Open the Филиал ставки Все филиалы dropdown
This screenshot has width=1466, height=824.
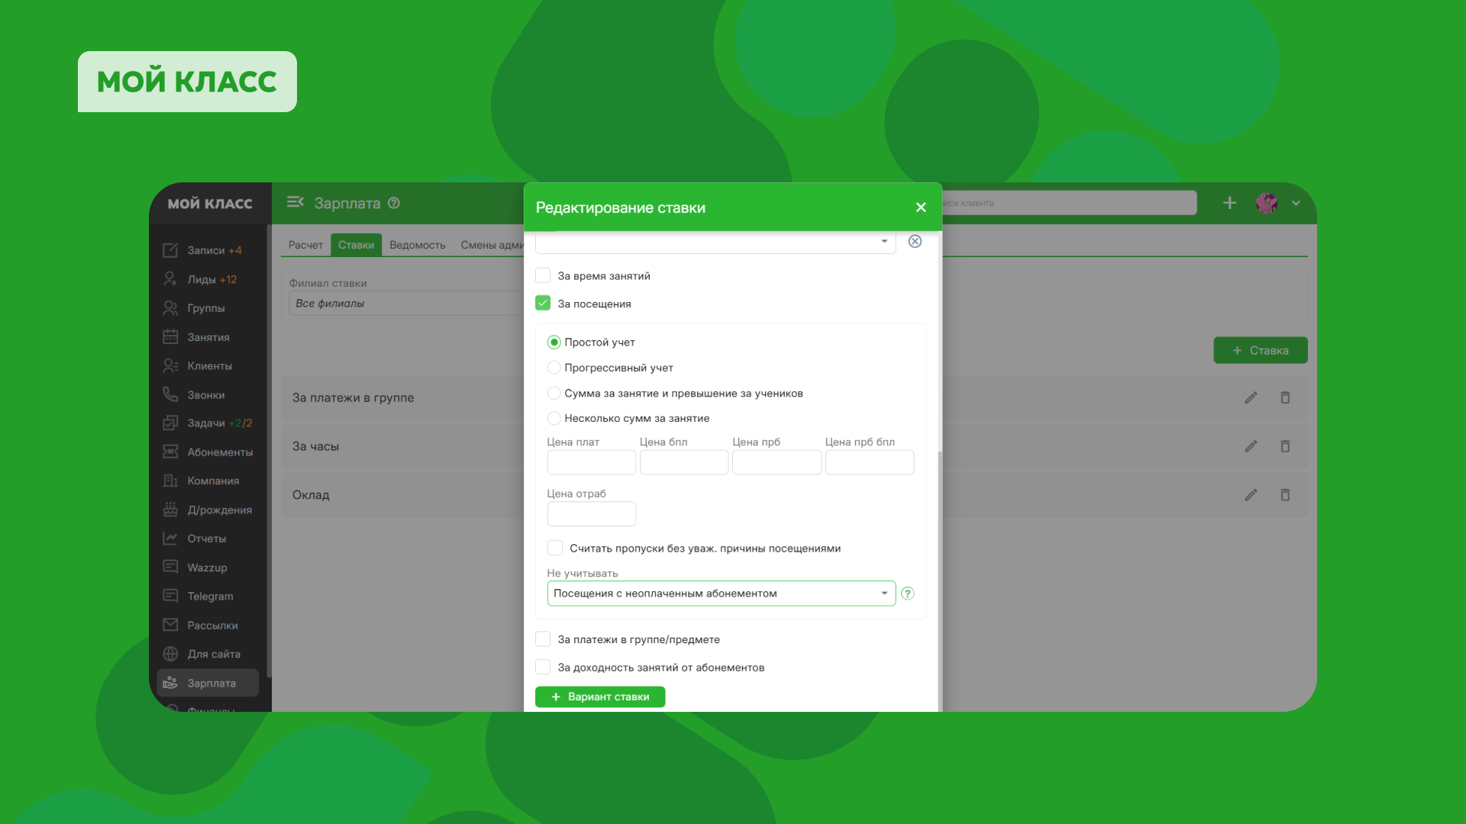(x=405, y=303)
